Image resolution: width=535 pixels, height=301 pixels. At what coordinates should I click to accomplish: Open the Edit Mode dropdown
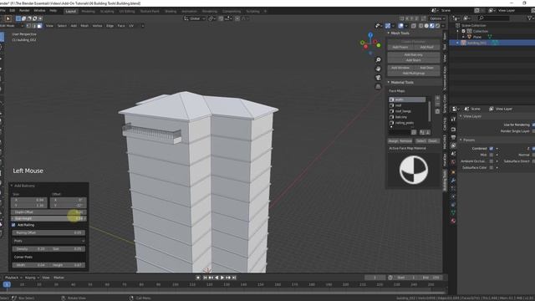(x=12, y=26)
